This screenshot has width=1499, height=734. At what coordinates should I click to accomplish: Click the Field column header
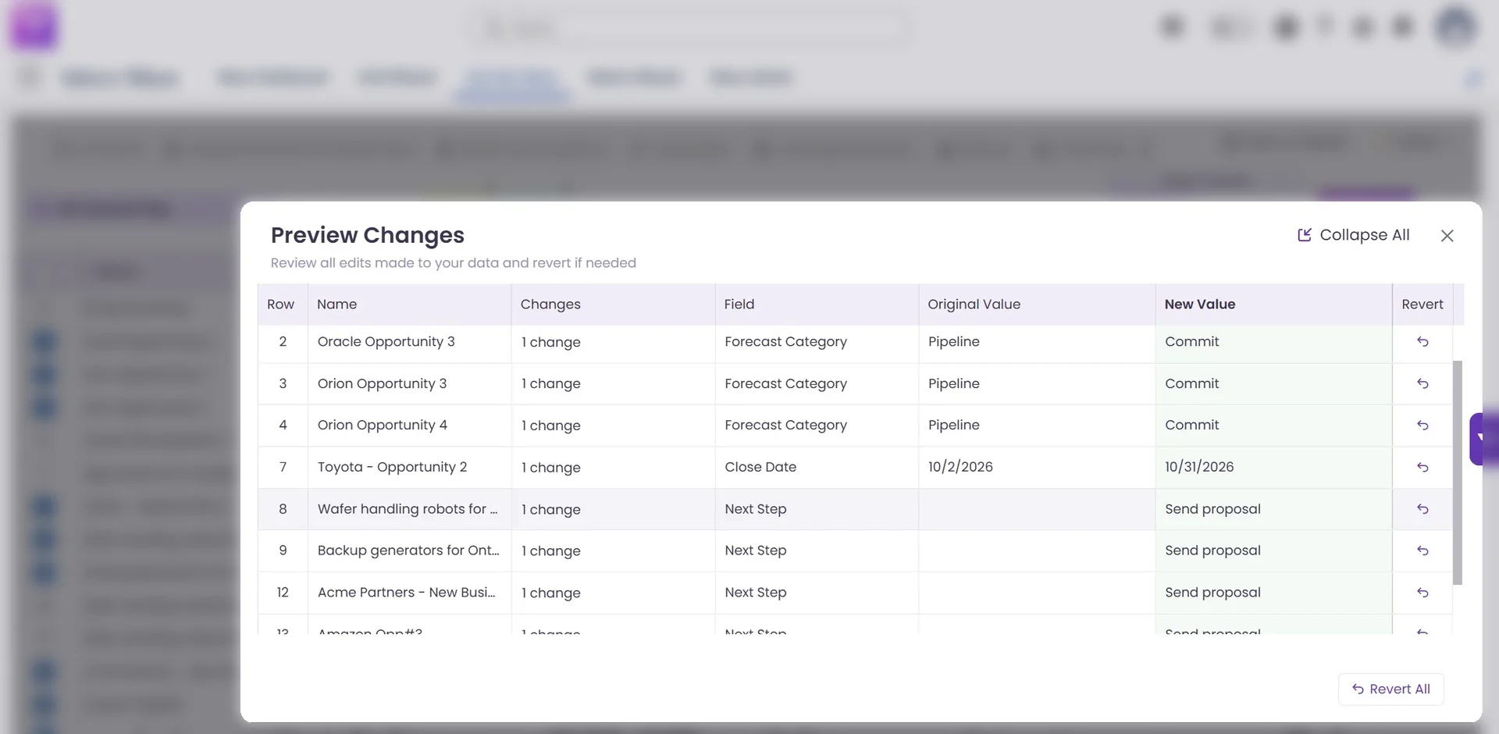817,305
